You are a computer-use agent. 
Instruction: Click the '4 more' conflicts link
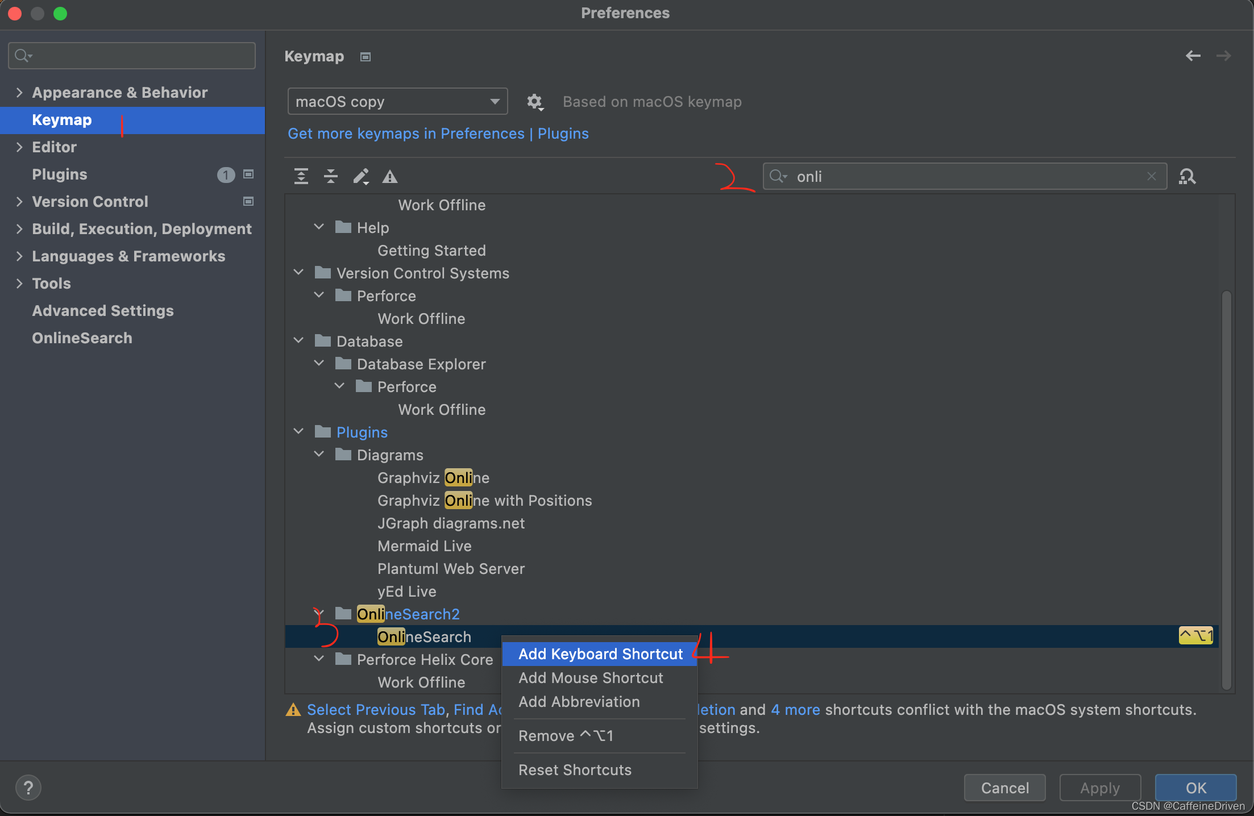click(795, 710)
